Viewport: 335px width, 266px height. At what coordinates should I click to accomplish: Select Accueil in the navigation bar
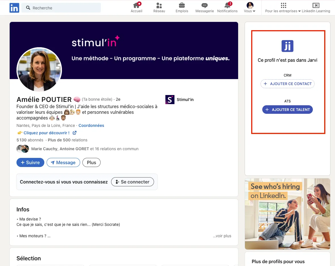[x=136, y=7]
